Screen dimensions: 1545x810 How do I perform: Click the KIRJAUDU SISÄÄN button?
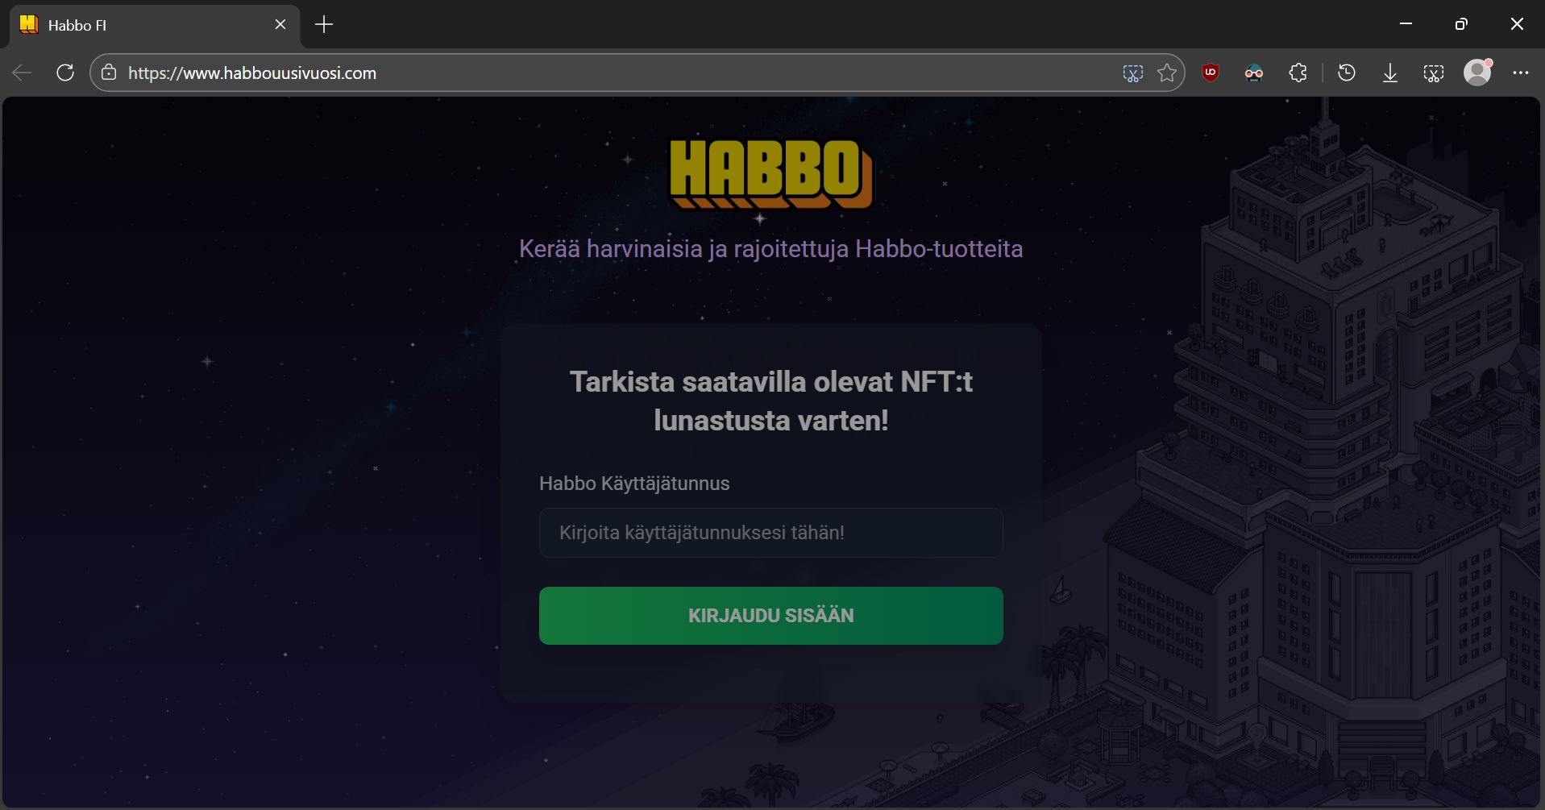(770, 616)
